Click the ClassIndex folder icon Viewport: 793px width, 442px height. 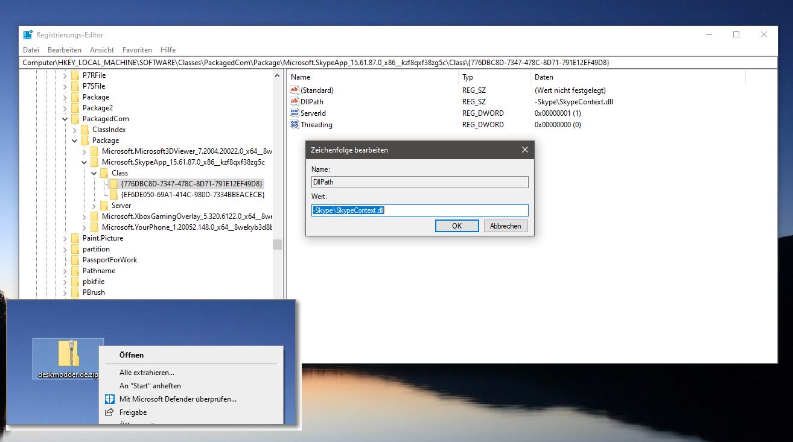click(x=84, y=130)
